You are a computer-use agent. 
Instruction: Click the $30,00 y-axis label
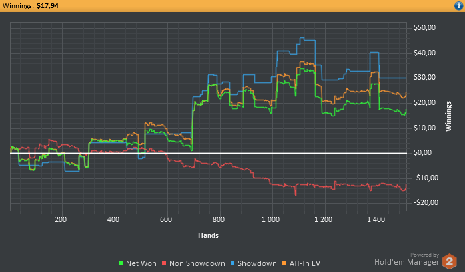[424, 78]
